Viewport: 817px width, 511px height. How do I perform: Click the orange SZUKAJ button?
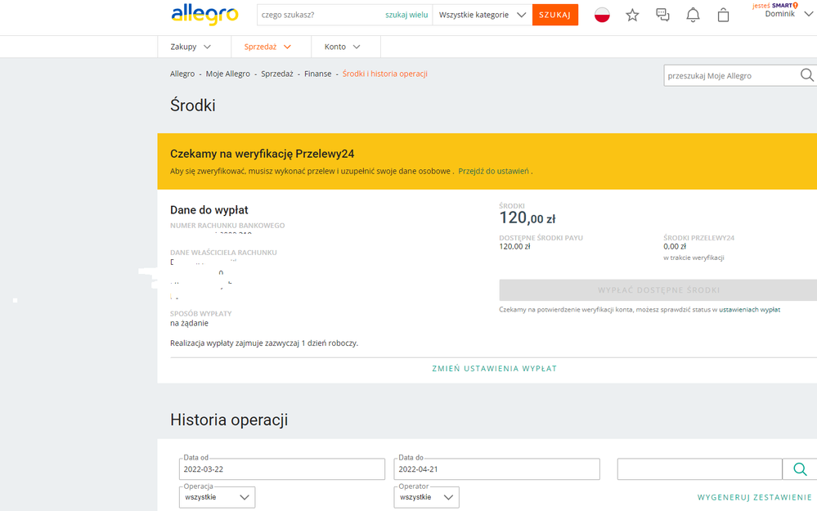[555, 15]
